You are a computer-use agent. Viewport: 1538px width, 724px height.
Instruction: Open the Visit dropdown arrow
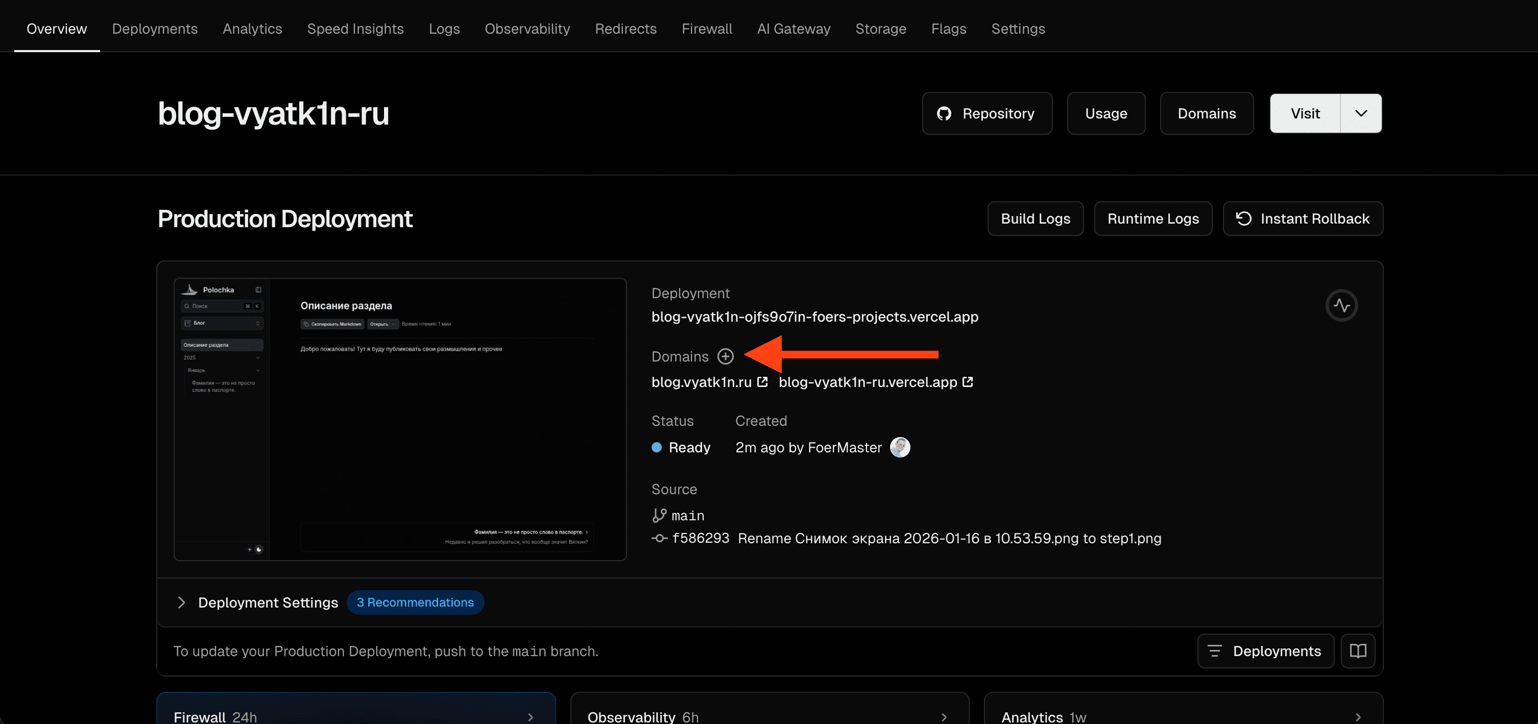coord(1361,113)
